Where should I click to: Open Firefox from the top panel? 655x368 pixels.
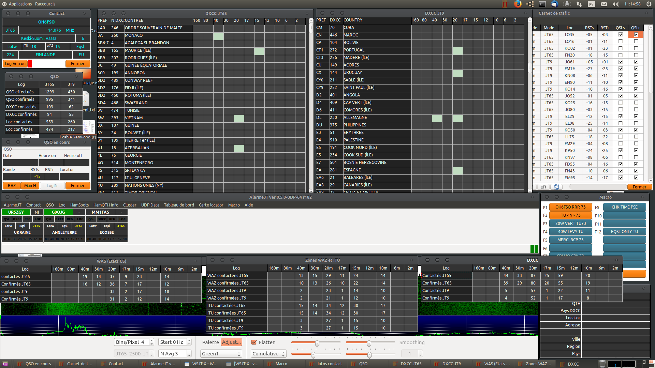click(x=518, y=4)
